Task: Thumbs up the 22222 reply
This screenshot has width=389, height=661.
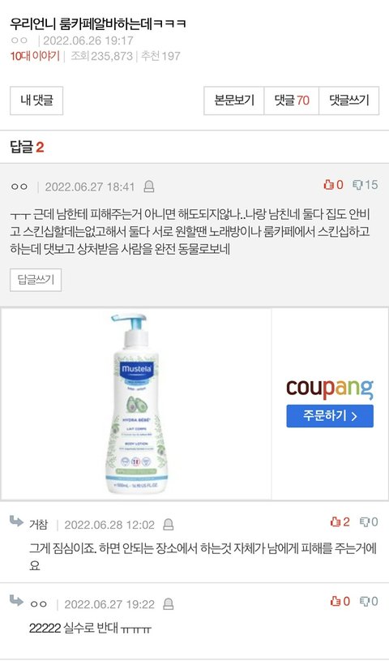Action: [x=340, y=601]
